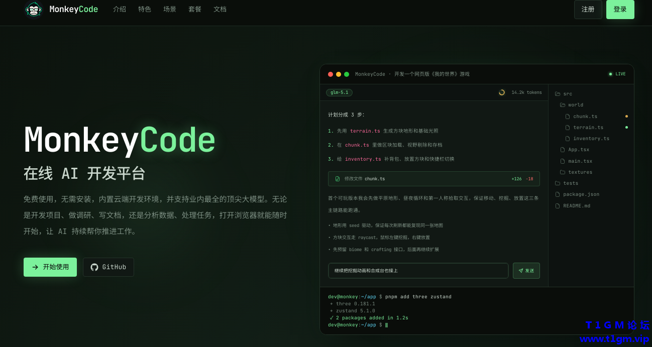Click the green status dot beside terrain.ts
Image resolution: width=652 pixels, height=347 pixels.
pos(626,128)
